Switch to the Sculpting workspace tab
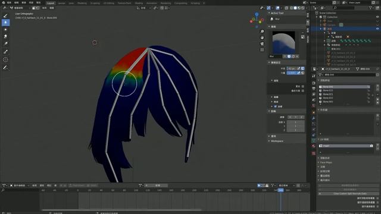Viewport: 381px width, 214px height. click(x=95, y=3)
